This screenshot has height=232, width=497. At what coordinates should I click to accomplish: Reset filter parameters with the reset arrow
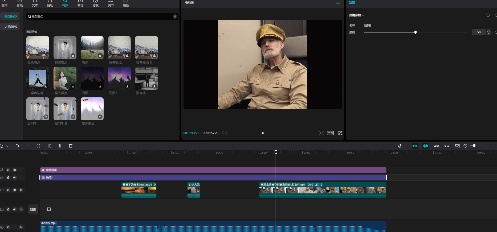click(488, 15)
